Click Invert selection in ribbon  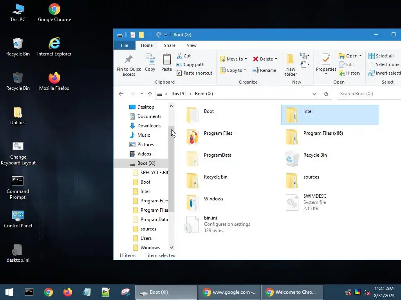[385, 73]
